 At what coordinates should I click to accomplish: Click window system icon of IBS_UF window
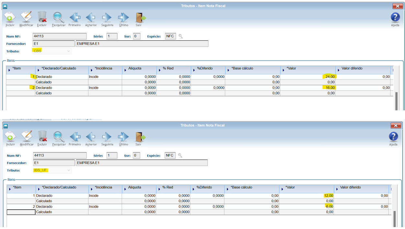(x=6, y=125)
